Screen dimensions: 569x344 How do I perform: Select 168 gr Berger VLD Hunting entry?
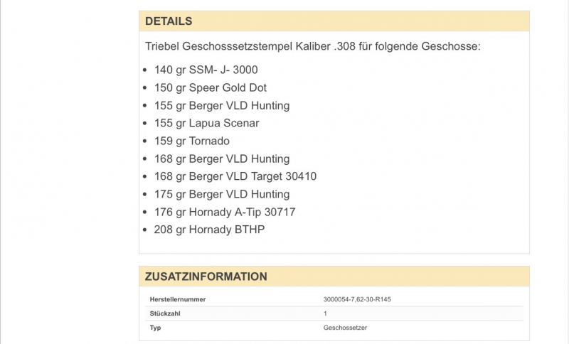(221, 158)
